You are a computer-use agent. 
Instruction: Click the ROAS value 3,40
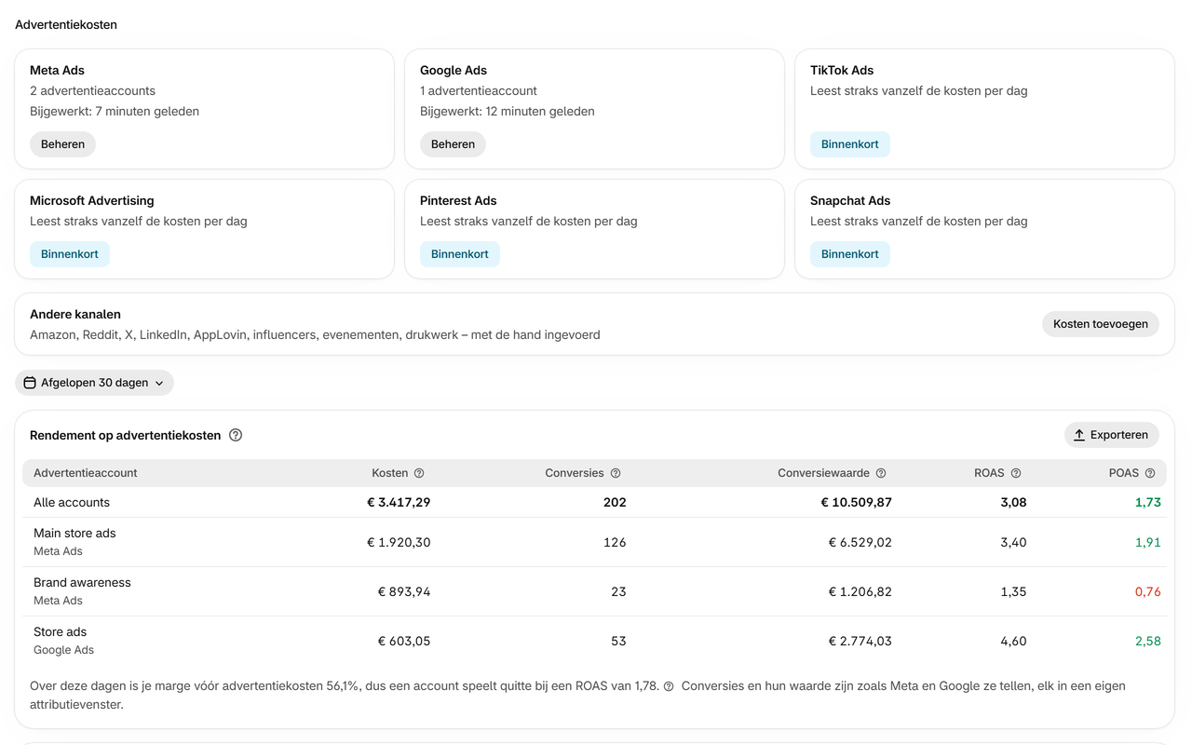pos(1013,542)
